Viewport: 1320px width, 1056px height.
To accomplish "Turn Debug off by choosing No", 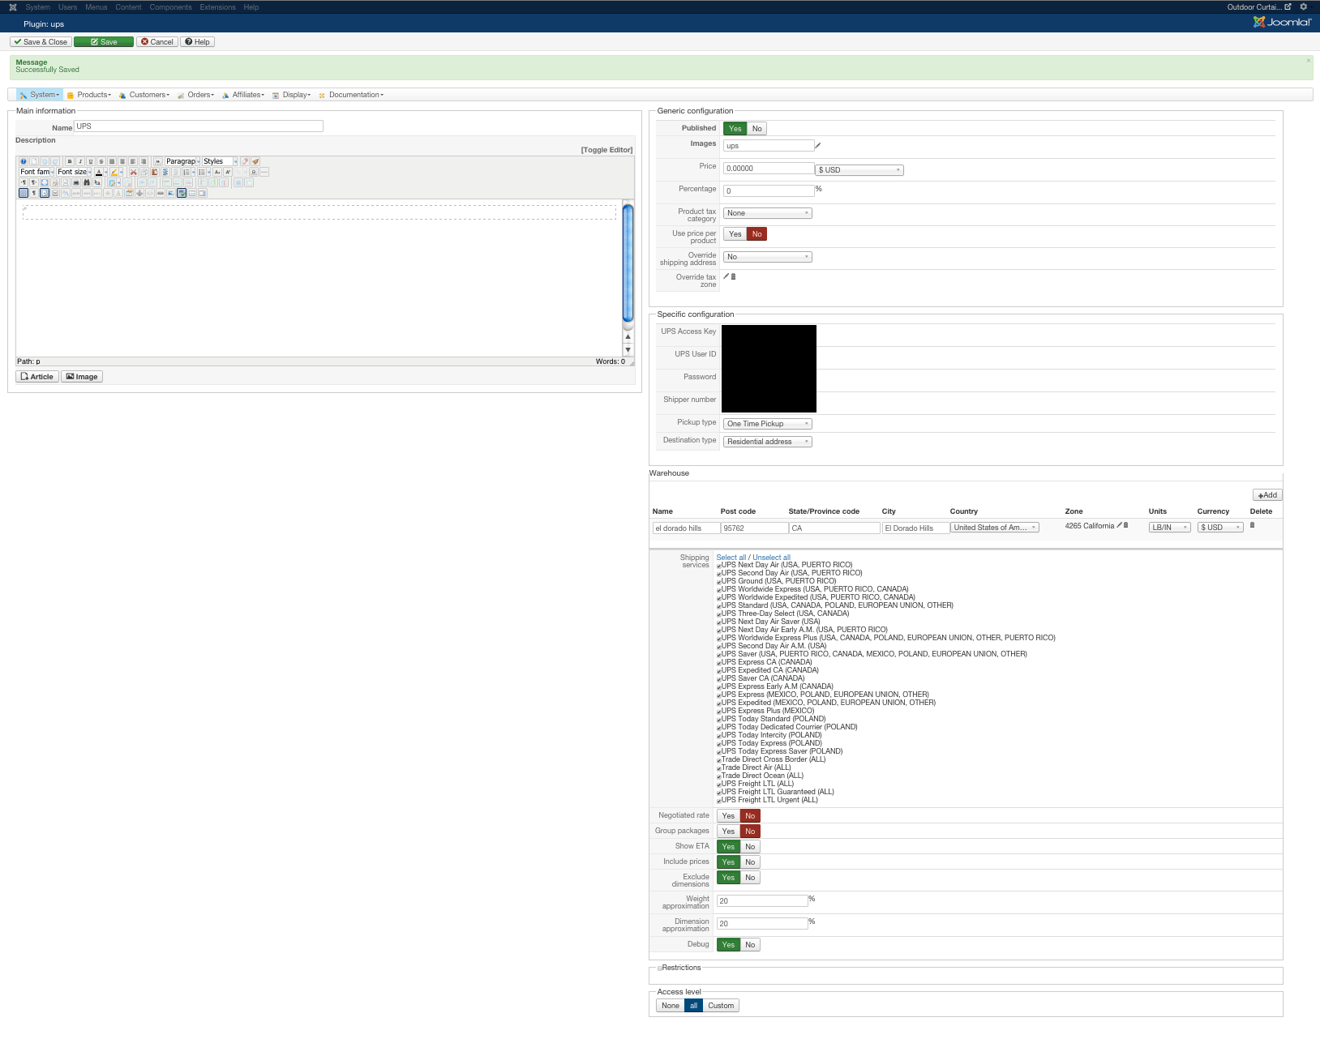I will (750, 945).
